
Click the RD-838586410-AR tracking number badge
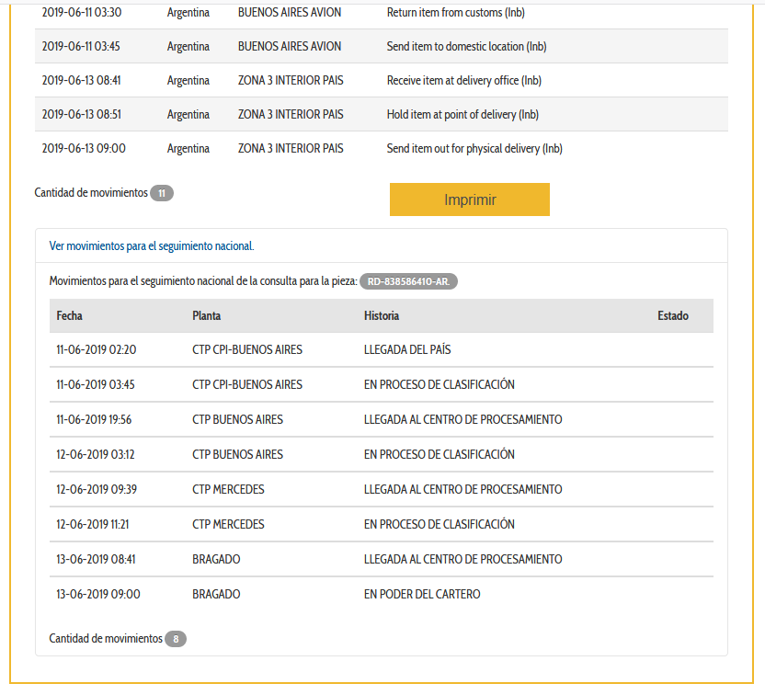(408, 281)
